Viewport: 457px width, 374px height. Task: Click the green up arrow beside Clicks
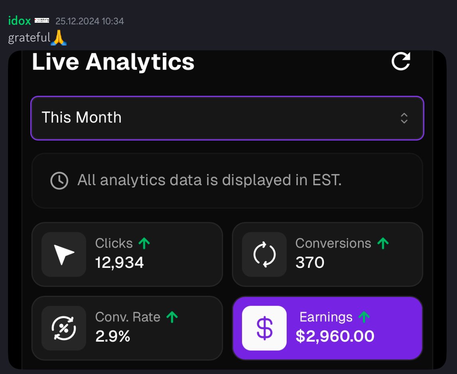(144, 243)
